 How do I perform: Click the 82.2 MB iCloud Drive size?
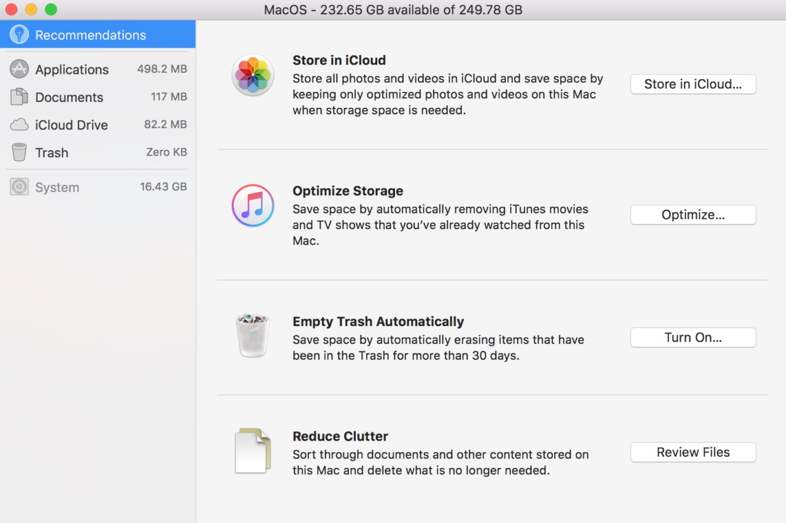[x=165, y=124]
